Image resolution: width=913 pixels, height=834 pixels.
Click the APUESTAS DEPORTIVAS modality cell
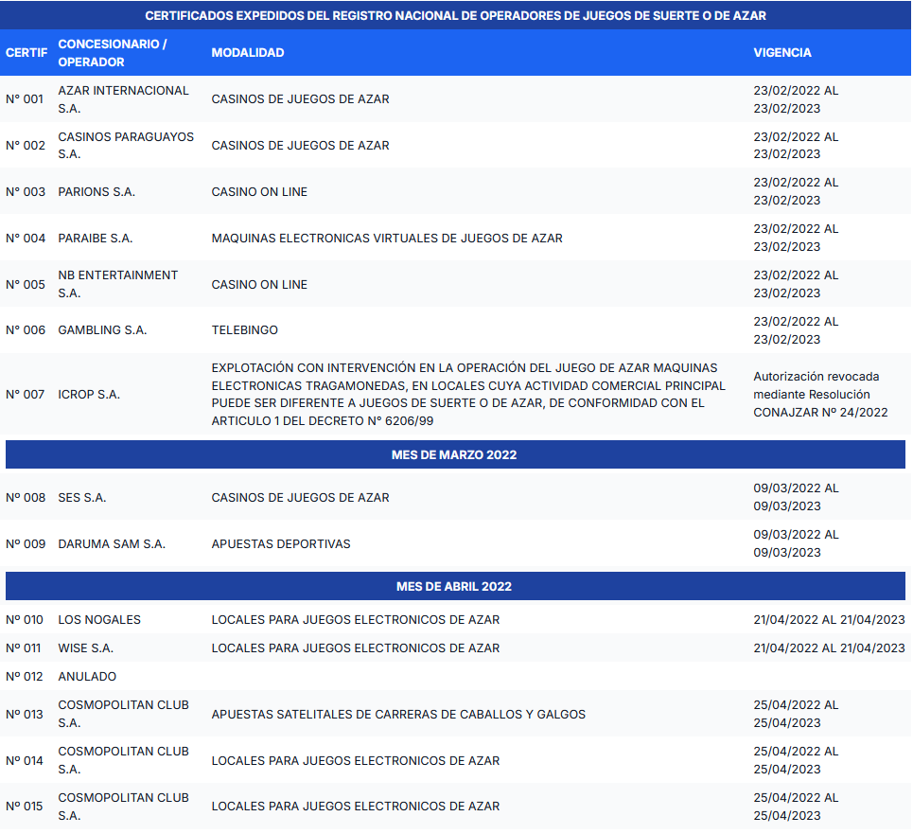pyautogui.click(x=280, y=544)
